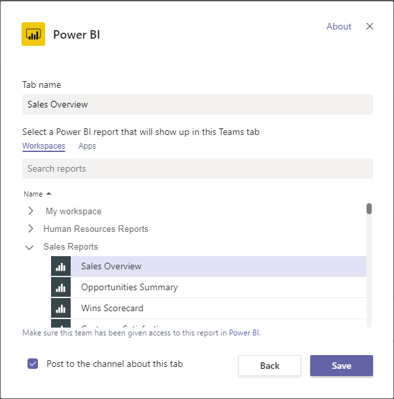Click the Wins Scorecard report chart icon
This screenshot has width=394, height=399.
point(61,308)
